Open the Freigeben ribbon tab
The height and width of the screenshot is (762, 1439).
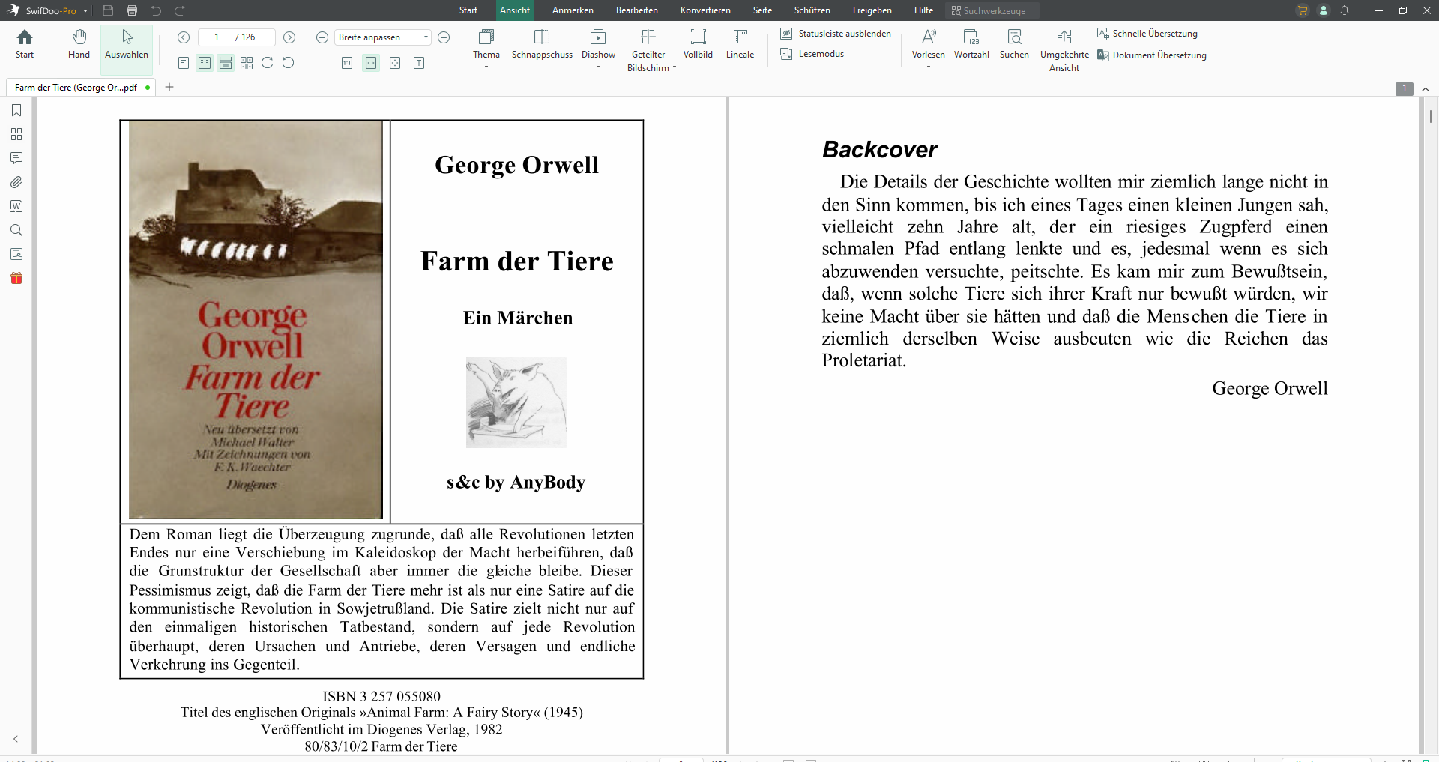pos(872,10)
